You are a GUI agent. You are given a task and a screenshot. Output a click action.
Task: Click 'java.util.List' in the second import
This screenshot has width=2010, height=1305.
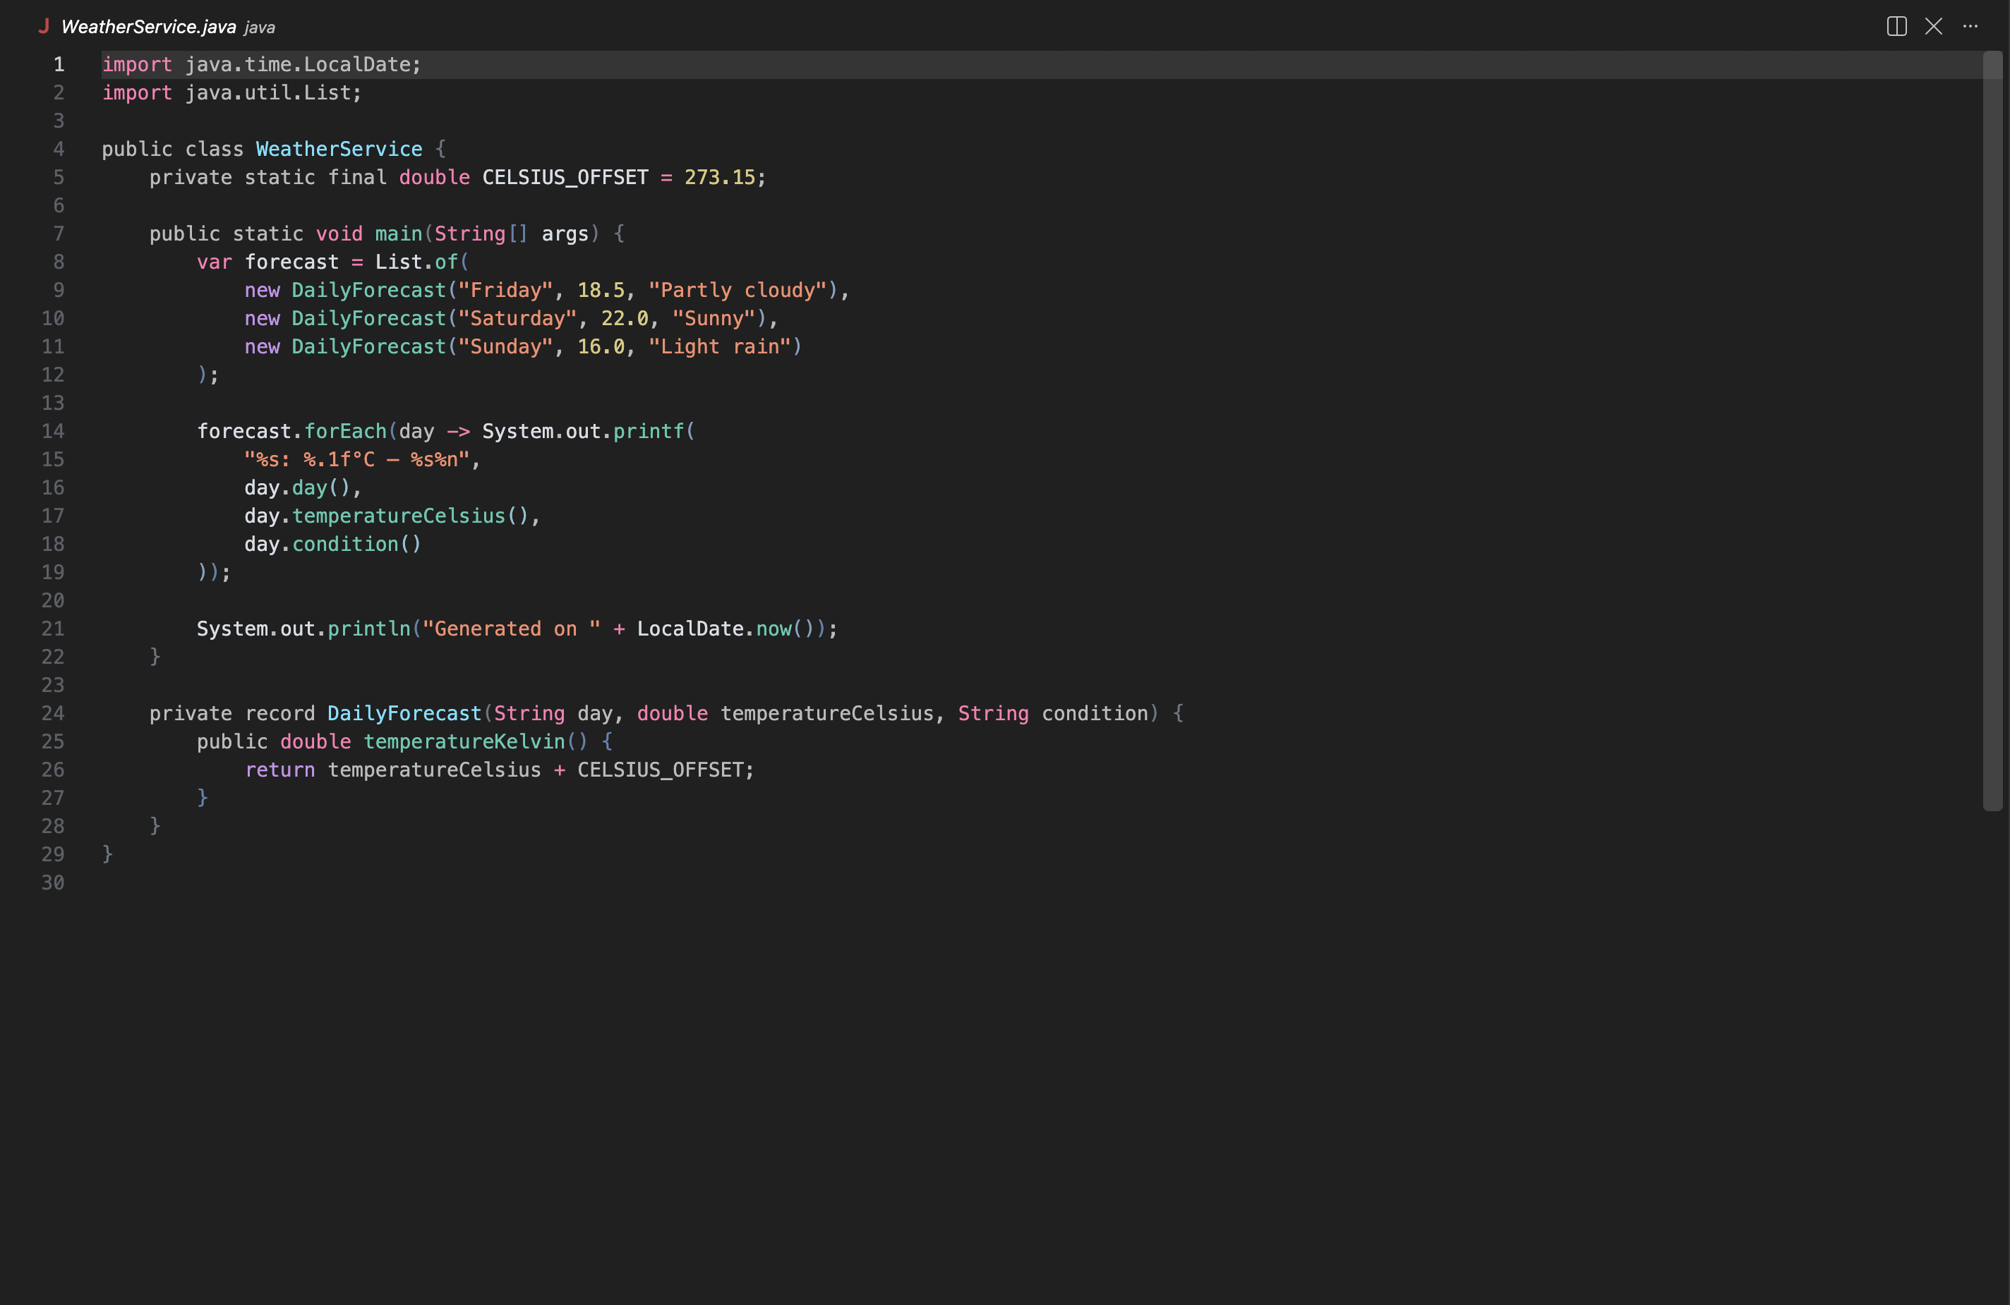[x=267, y=93]
